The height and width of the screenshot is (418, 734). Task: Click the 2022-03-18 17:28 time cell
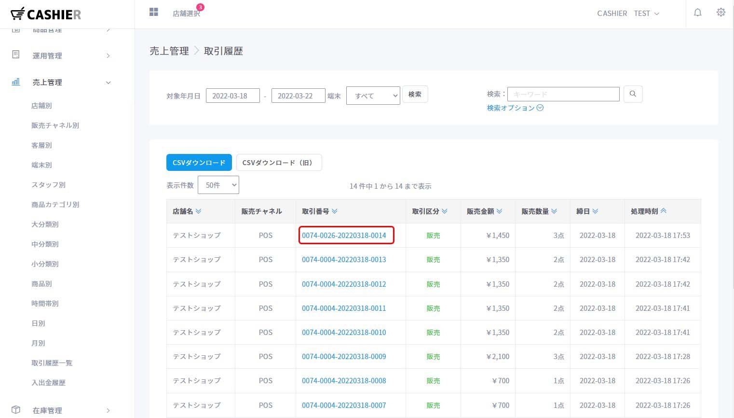click(663, 356)
